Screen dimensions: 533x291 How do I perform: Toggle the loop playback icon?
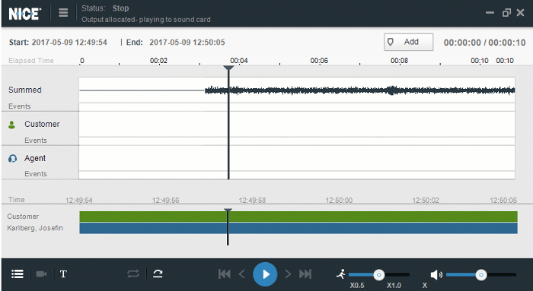(133, 274)
